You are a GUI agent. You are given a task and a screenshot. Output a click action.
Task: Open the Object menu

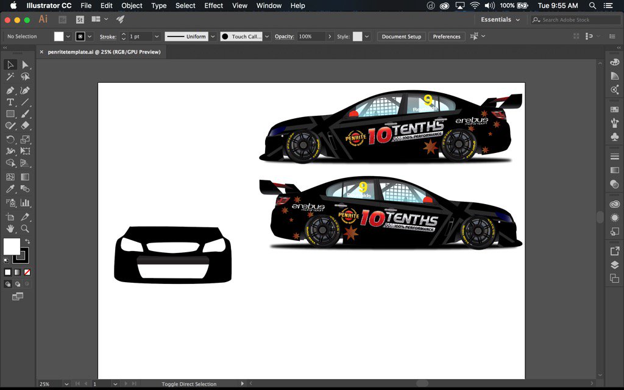(x=132, y=5)
